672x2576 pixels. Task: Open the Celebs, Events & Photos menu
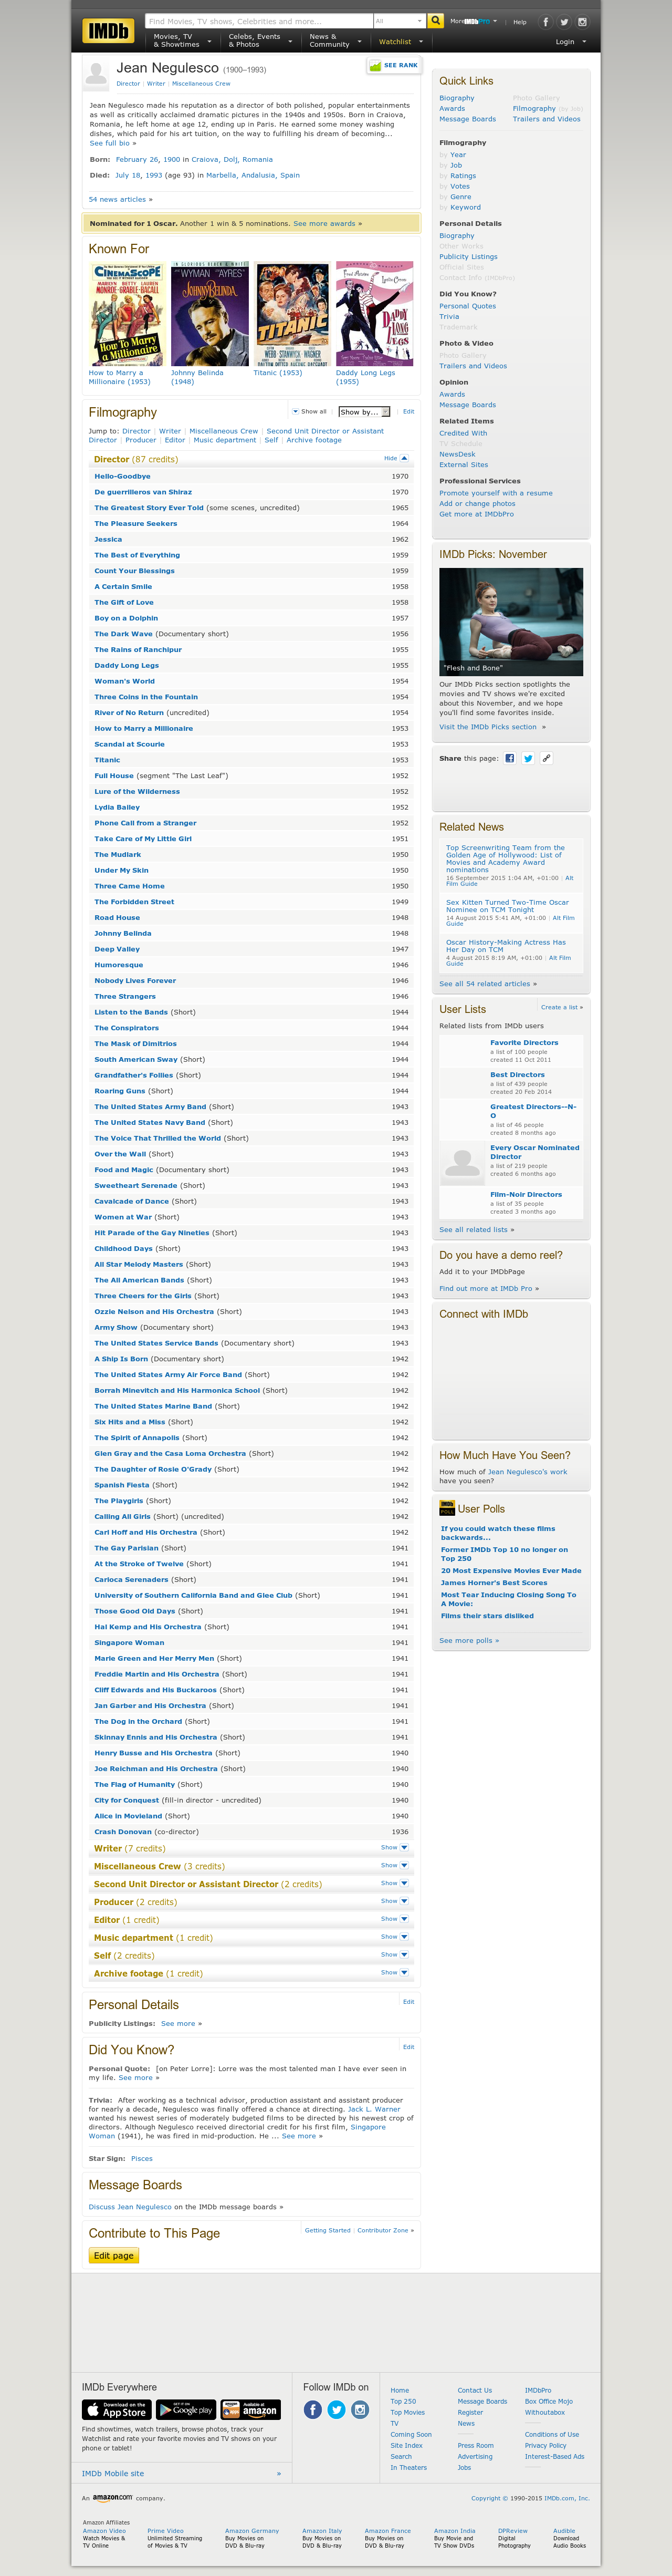click(x=260, y=41)
